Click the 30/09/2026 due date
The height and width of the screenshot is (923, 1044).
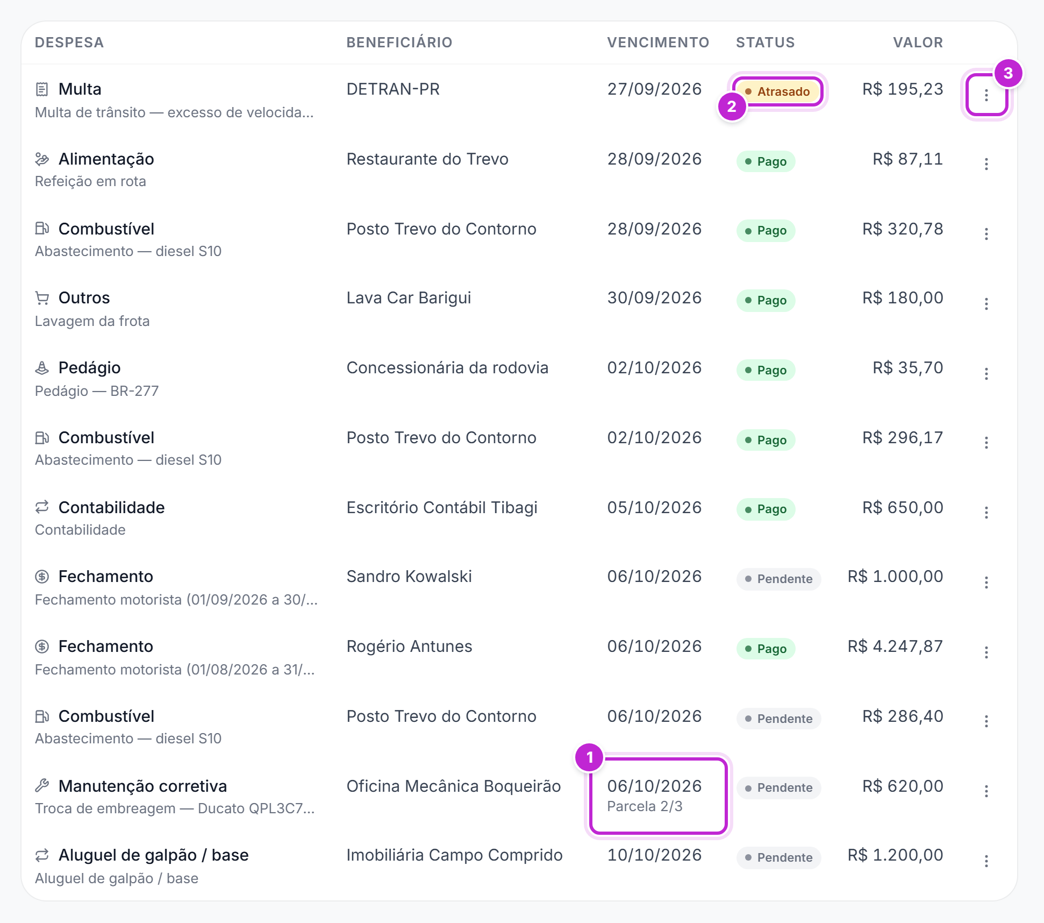(654, 298)
